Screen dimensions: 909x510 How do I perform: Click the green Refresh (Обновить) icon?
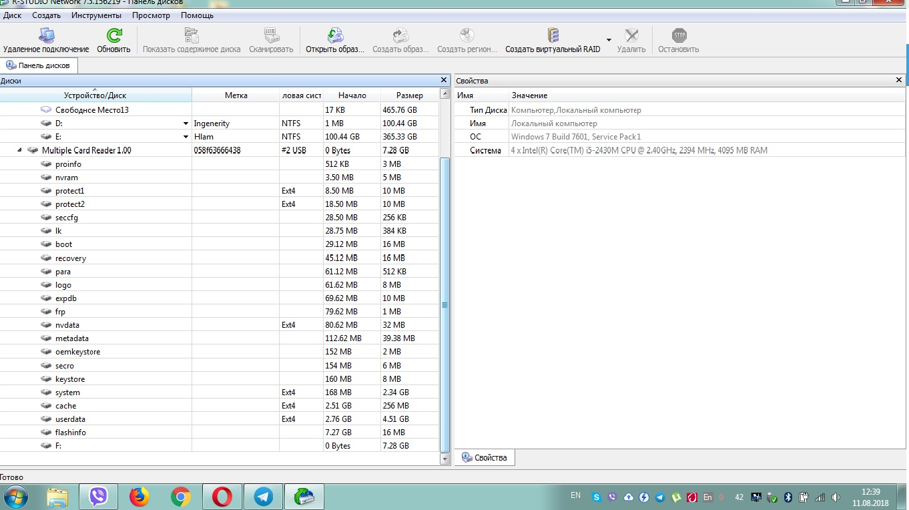(114, 35)
